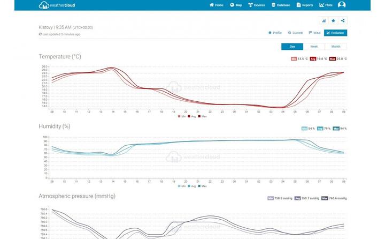Select the Week range
This screenshot has height=239, width=385.
pos(314,47)
